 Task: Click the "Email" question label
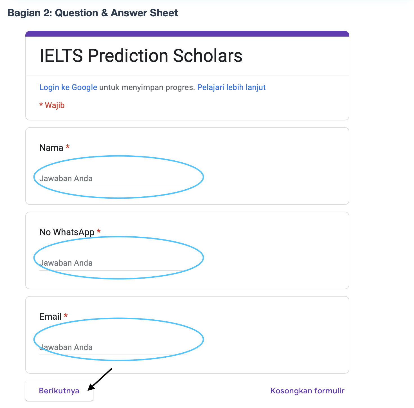click(x=50, y=317)
